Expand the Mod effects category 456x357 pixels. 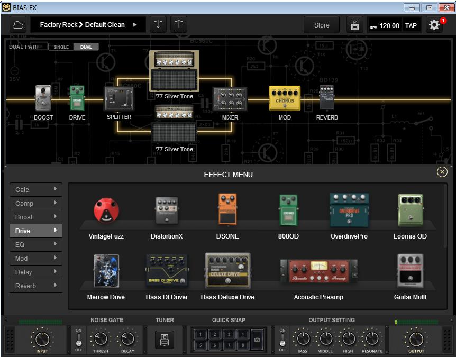pos(35,258)
